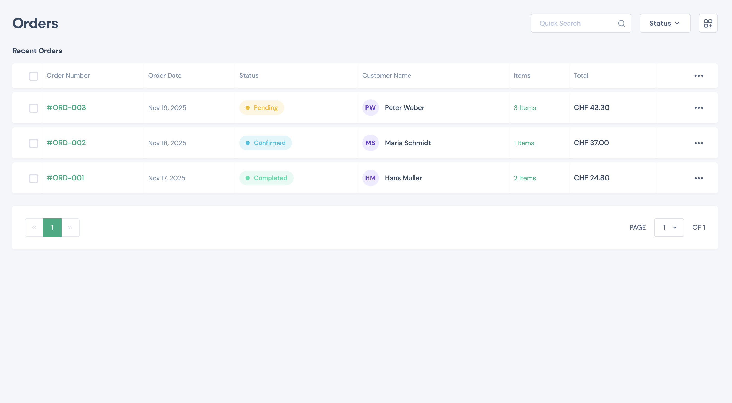Click the next page double-arrow icon
This screenshot has width=732, height=403.
coord(70,227)
